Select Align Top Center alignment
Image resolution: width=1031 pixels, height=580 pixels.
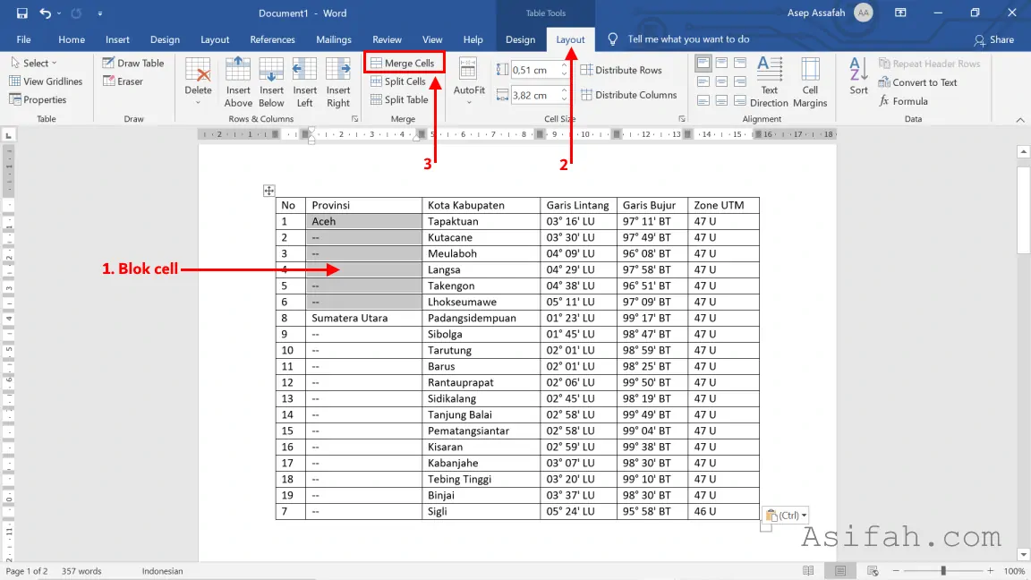point(721,64)
